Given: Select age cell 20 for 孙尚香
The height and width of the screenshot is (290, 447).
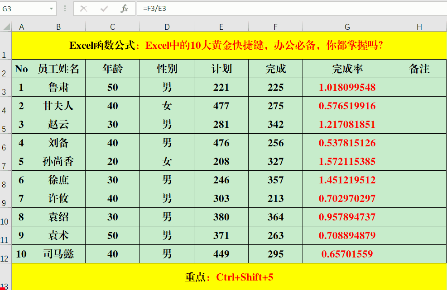Looking at the screenshot, I should tap(113, 162).
